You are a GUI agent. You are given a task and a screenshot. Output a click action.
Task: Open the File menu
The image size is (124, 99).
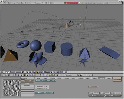pyautogui.click(x=5, y=3)
